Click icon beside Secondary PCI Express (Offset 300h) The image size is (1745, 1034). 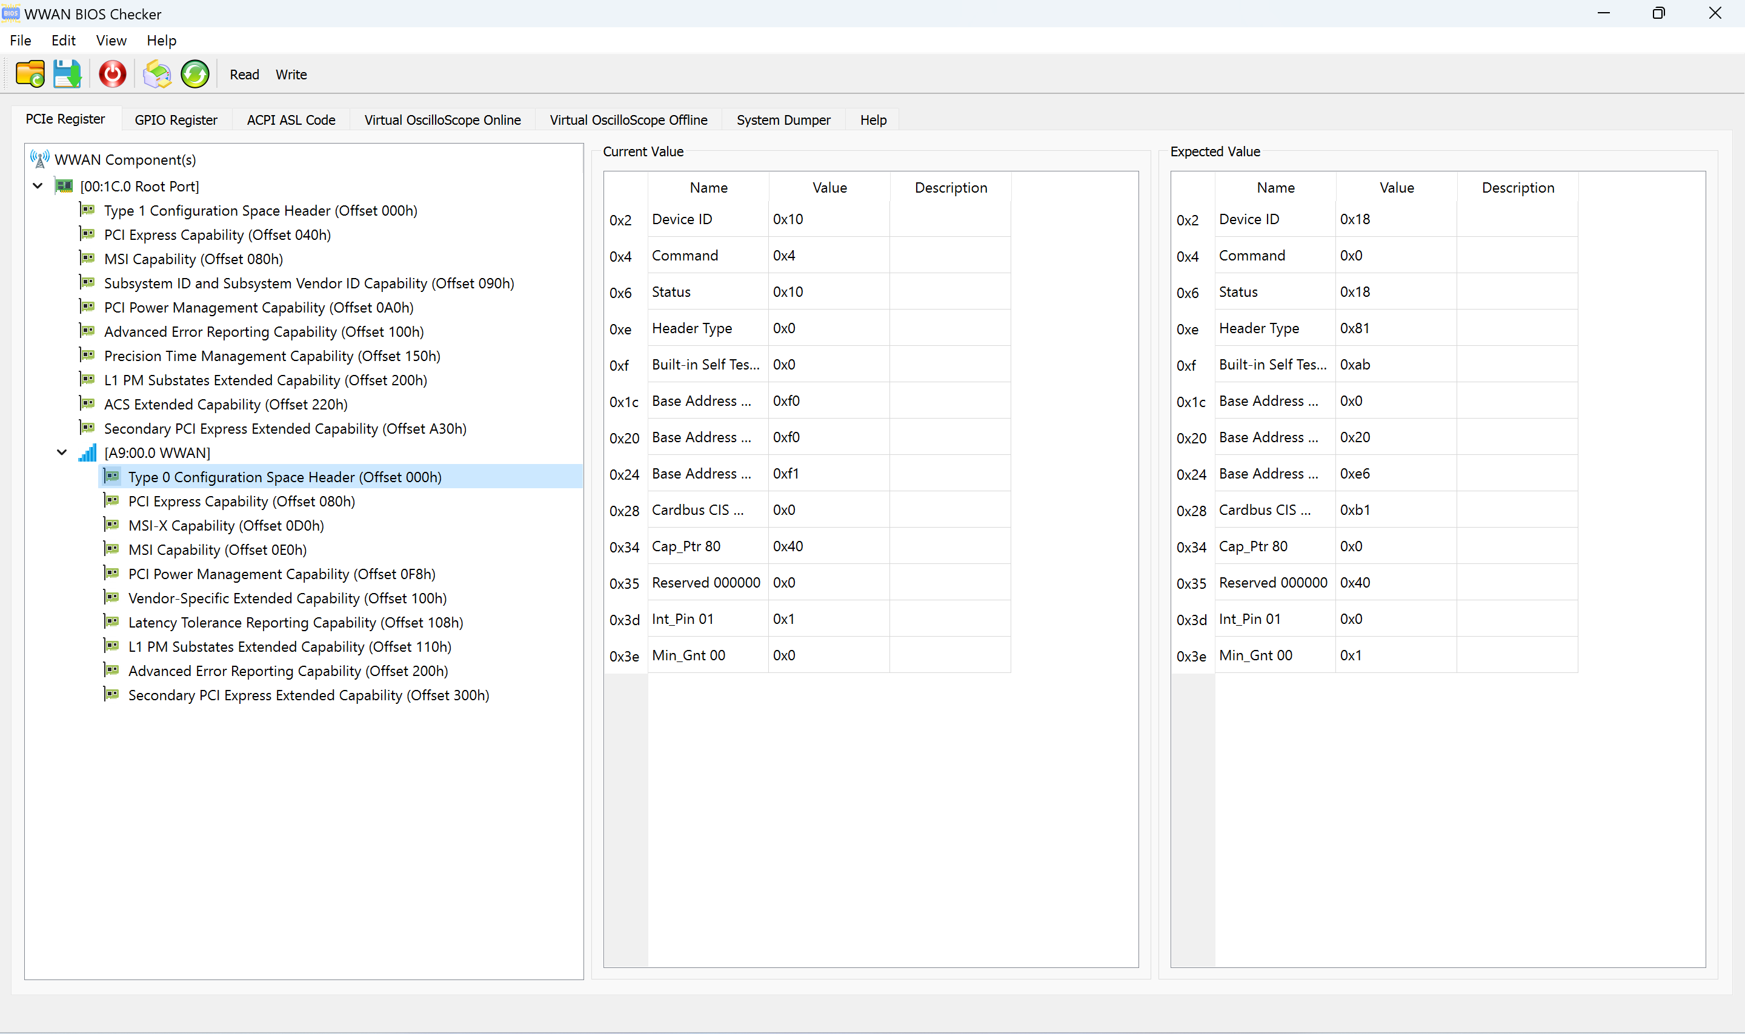(x=111, y=695)
